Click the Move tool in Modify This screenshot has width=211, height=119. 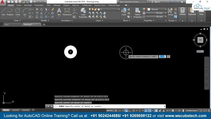pyautogui.click(x=37, y=9)
